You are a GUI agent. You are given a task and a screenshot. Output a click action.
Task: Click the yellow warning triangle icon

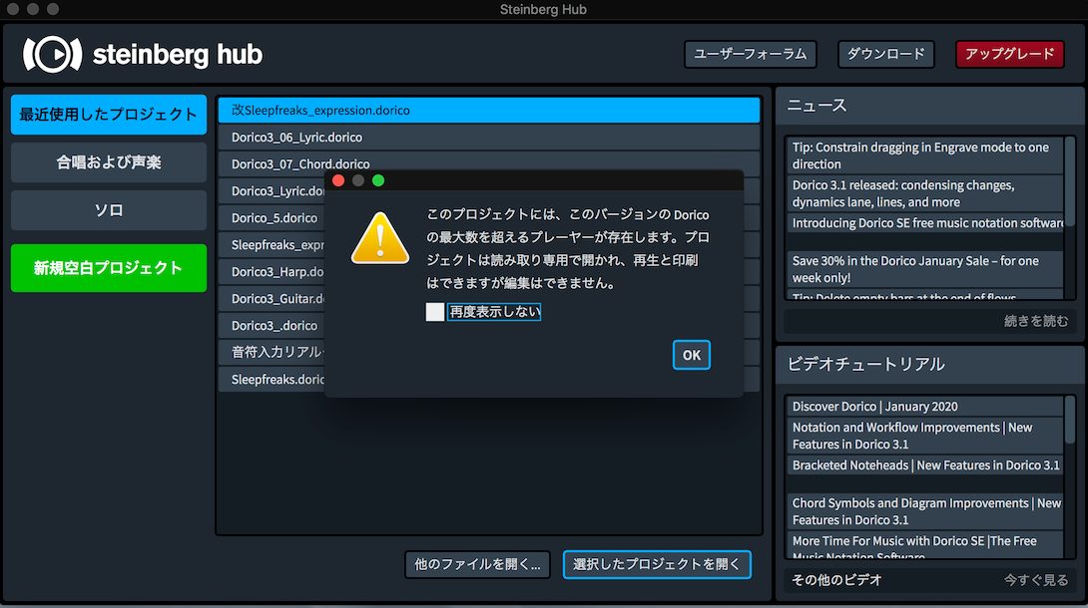(379, 238)
